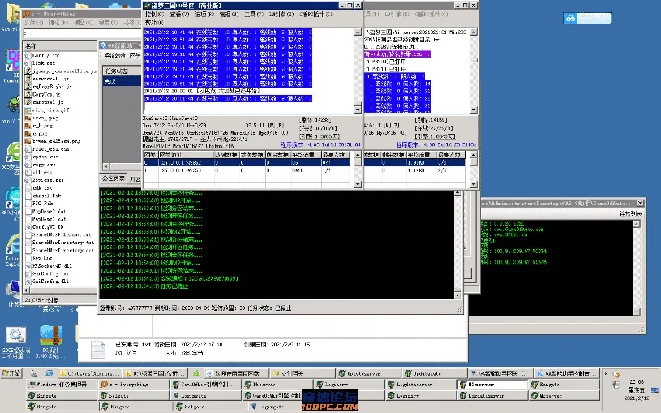Open the first menu in the Everything window
Viewport: 661px width, 413px height.
(x=33, y=23)
